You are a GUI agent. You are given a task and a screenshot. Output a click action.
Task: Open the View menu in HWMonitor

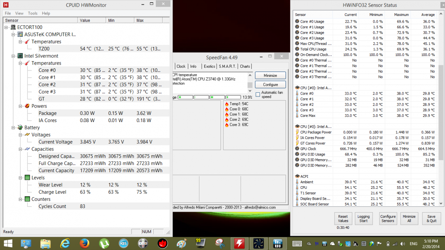(x=19, y=13)
